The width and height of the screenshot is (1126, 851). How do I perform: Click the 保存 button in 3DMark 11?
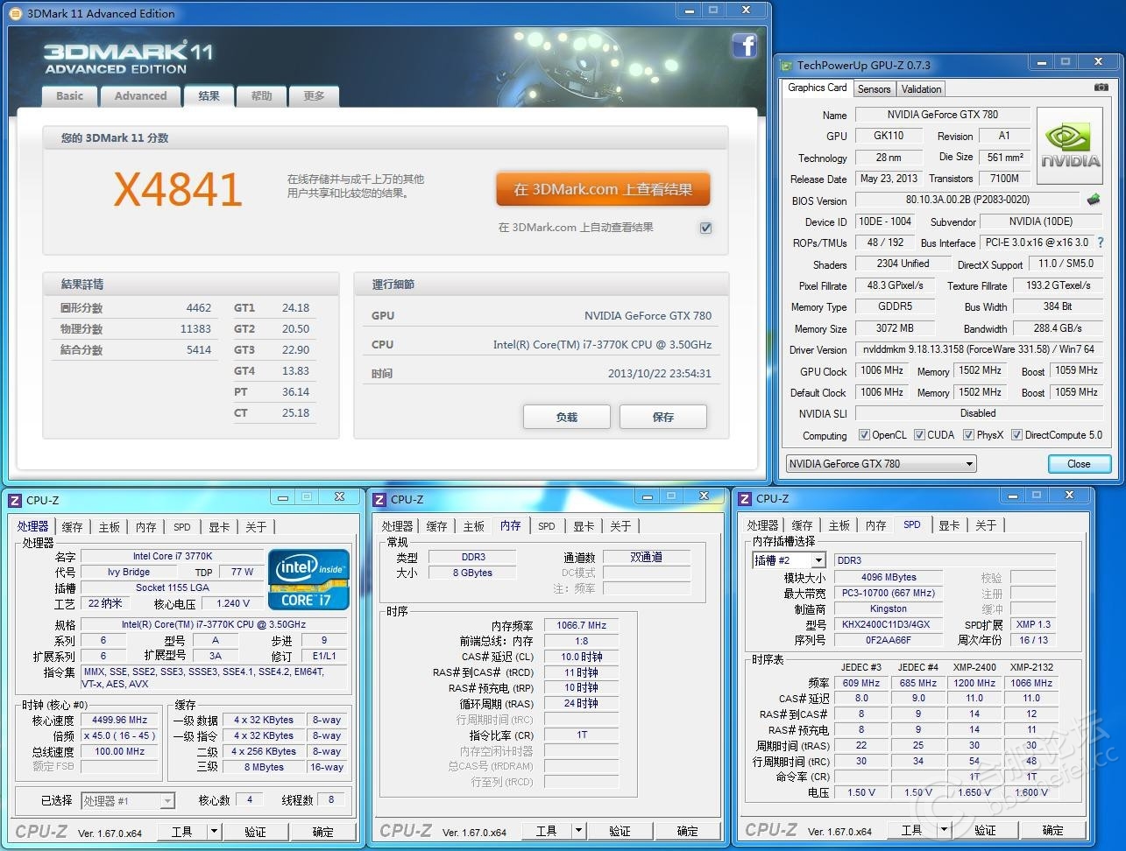click(x=663, y=417)
